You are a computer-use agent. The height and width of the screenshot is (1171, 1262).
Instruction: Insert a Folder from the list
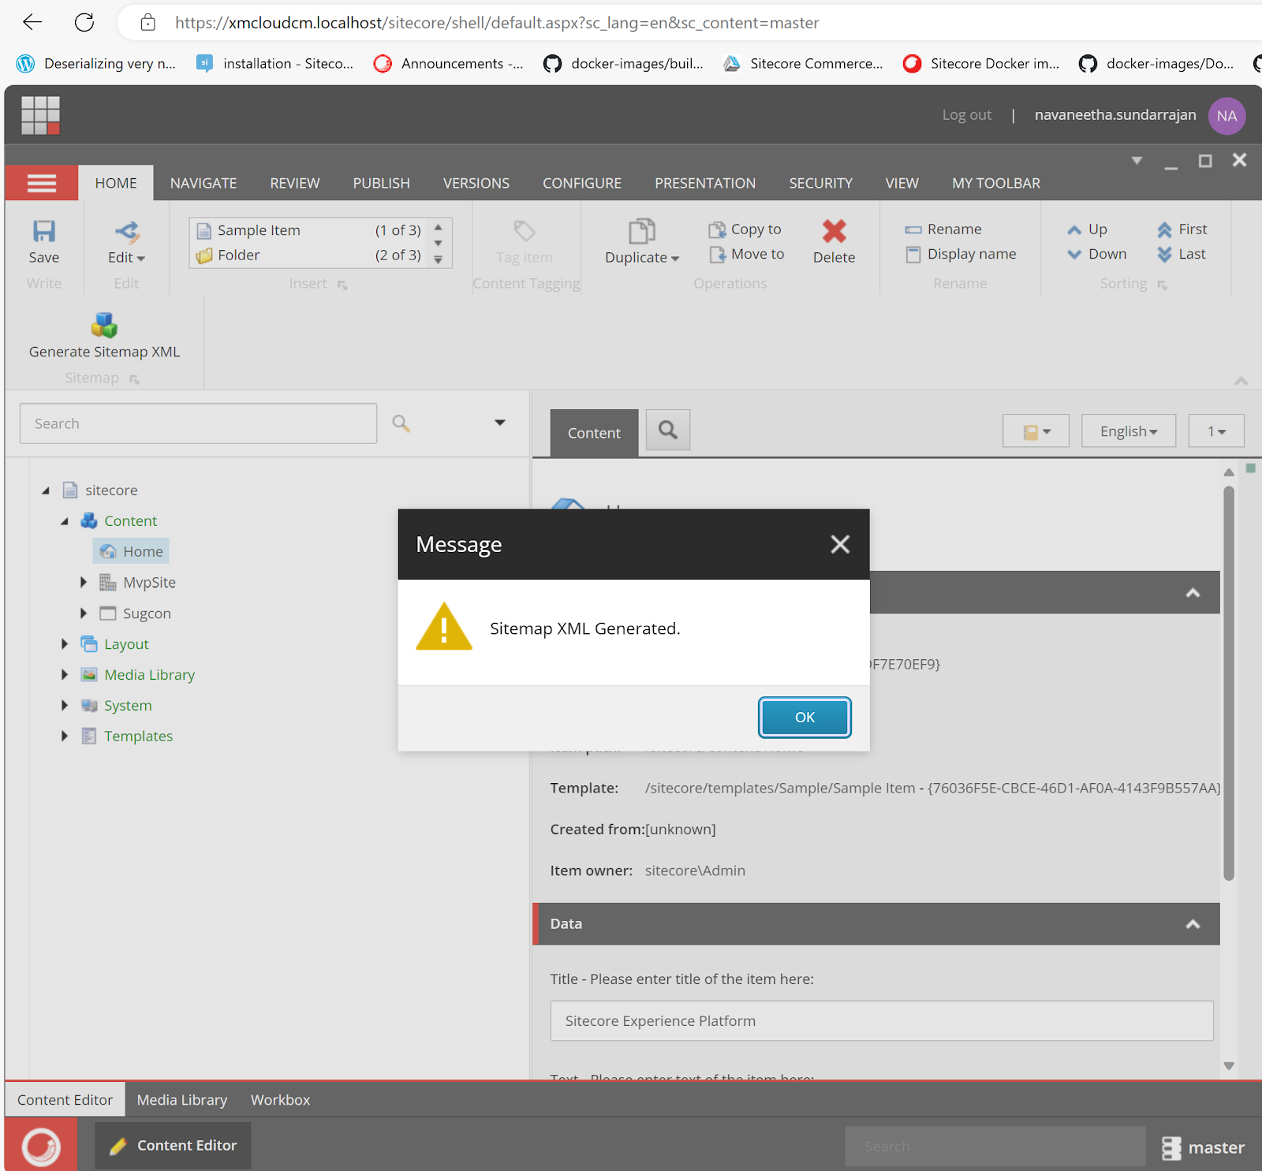(x=308, y=255)
